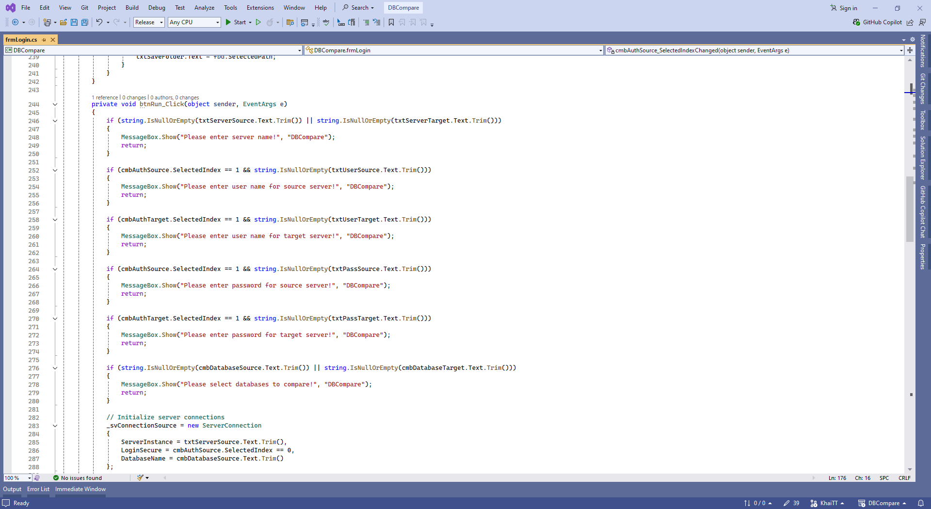Open the DBCompare.frmLogin type dropdown

click(454, 50)
